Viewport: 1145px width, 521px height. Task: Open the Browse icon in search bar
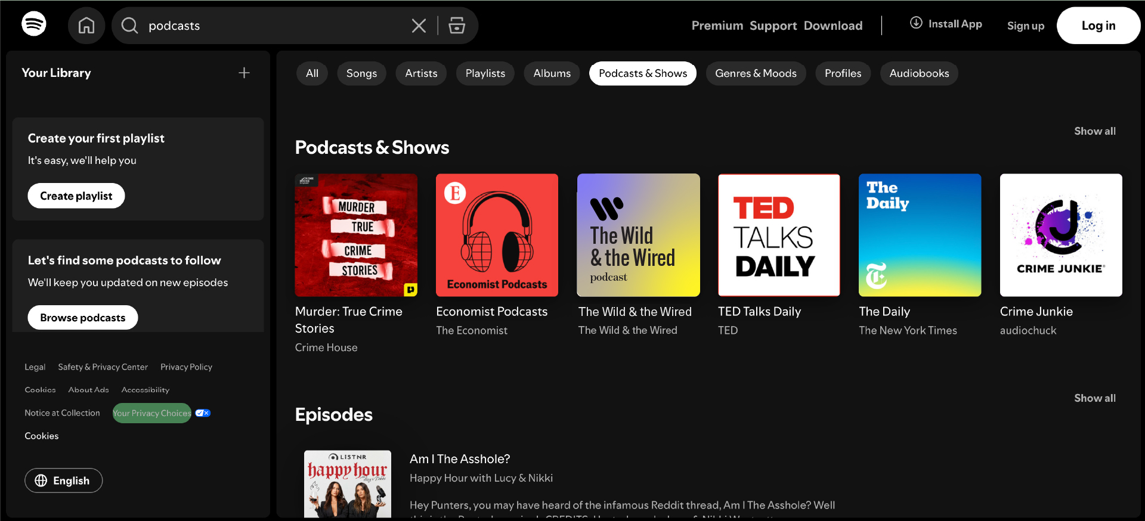click(457, 26)
